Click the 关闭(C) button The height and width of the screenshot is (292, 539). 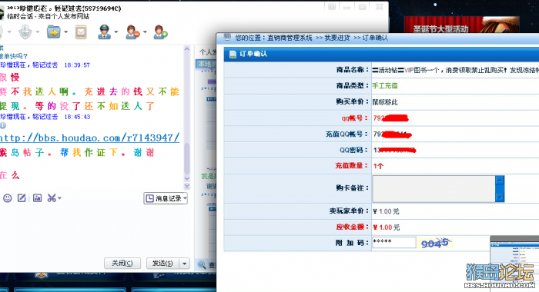(x=122, y=263)
